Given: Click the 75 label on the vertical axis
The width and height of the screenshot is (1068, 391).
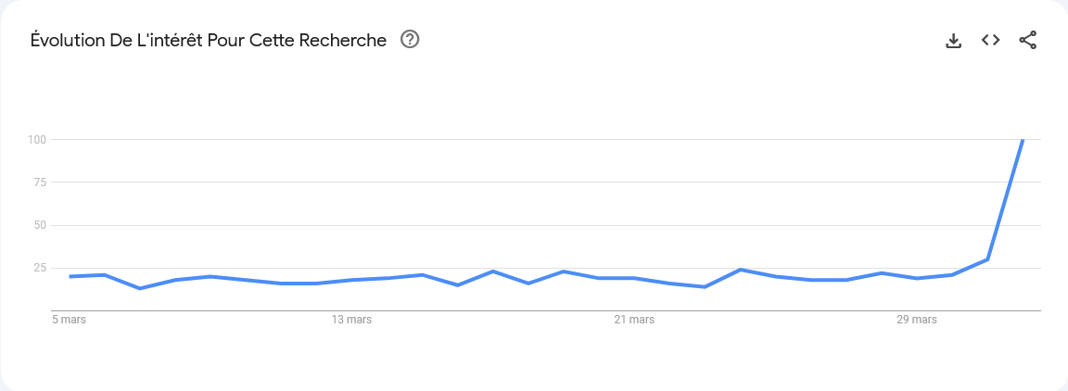Looking at the screenshot, I should 39,183.
